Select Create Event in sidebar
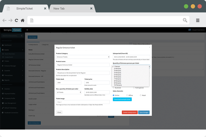206x137 pixels. click(9, 57)
